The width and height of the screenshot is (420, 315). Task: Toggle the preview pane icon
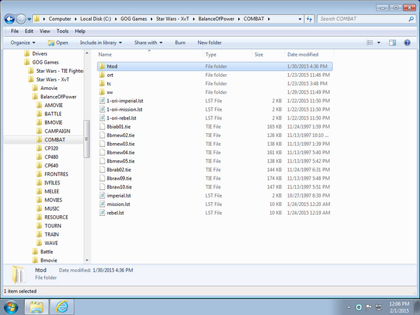tap(392, 43)
